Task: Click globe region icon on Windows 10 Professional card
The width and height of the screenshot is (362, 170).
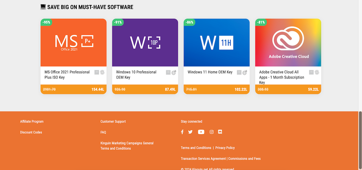Action: tap(174, 72)
